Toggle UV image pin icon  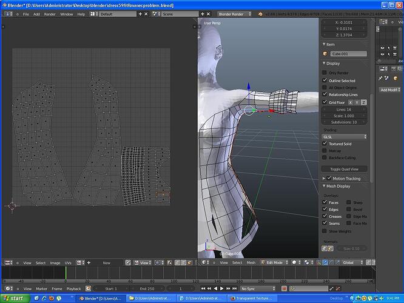[x=128, y=262]
